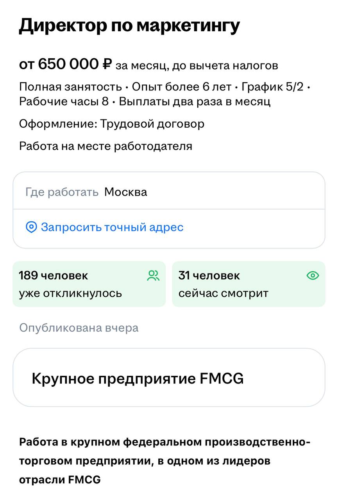Open the 'Крупное предприятие FMCG' company card
Screen dimensions: 338x501
[169, 378]
